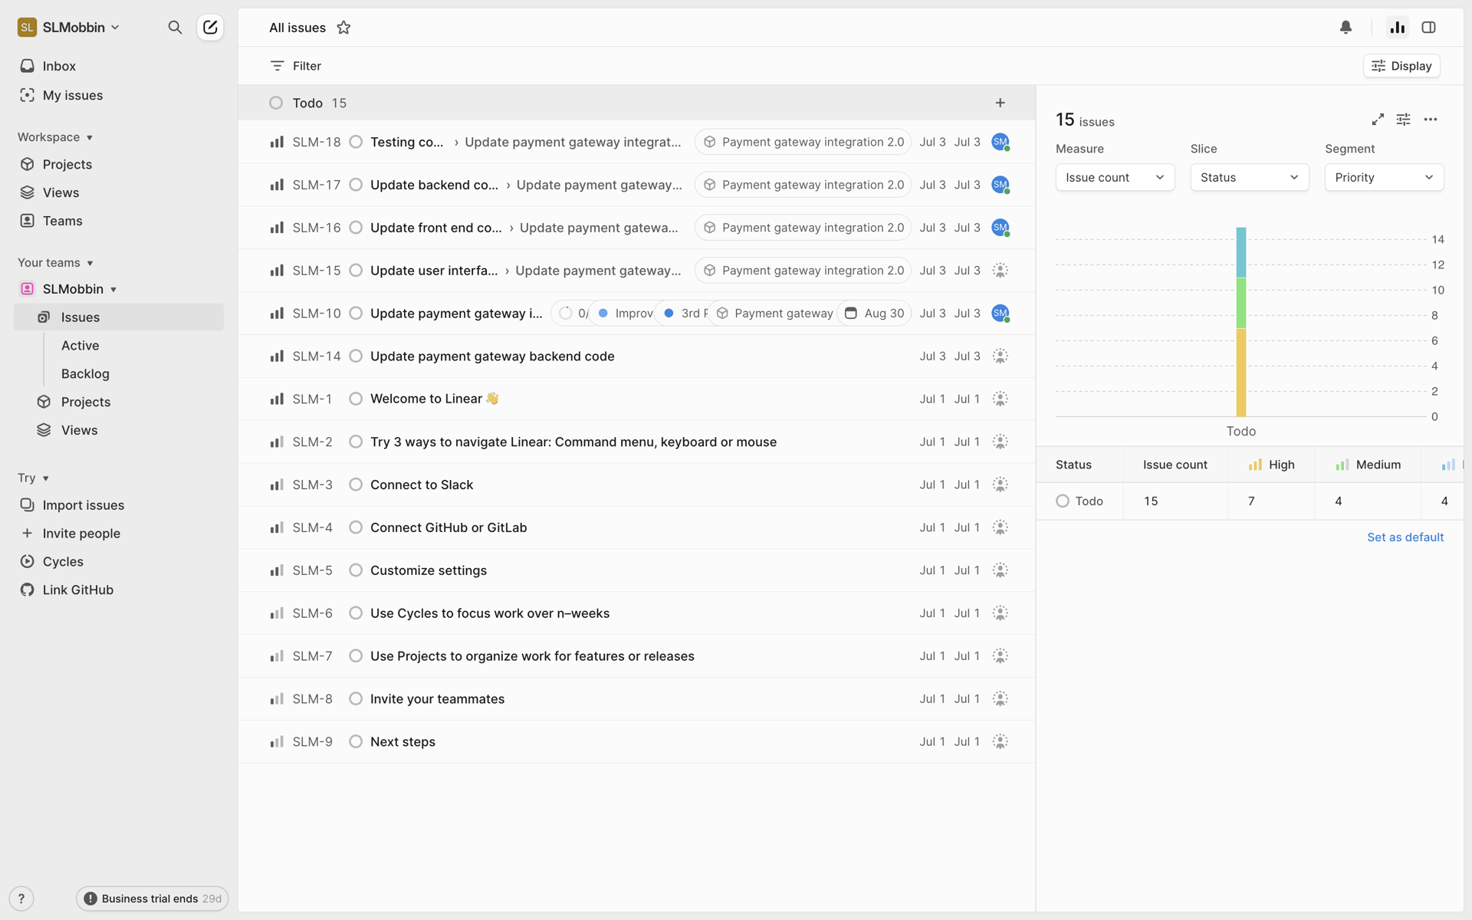1472x920 pixels.
Task: Collapse the Try section
Action: coord(34,478)
